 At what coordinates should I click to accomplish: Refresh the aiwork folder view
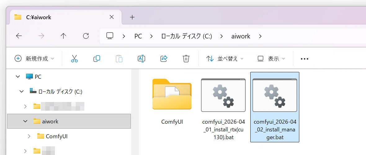[86, 36]
